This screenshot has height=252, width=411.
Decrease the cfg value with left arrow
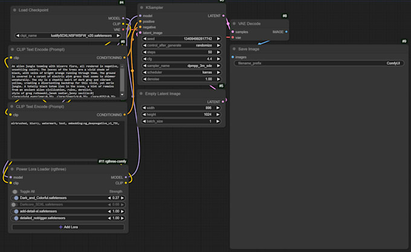click(x=144, y=59)
